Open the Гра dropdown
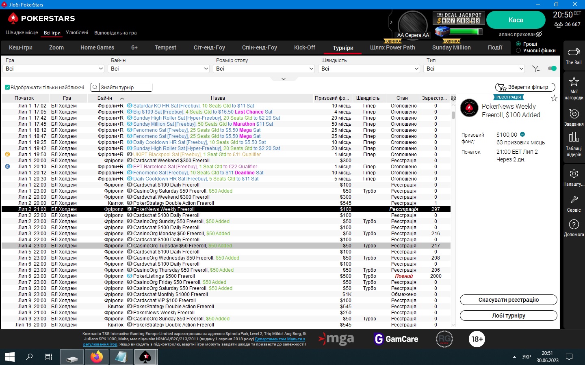The image size is (585, 365). click(x=54, y=69)
